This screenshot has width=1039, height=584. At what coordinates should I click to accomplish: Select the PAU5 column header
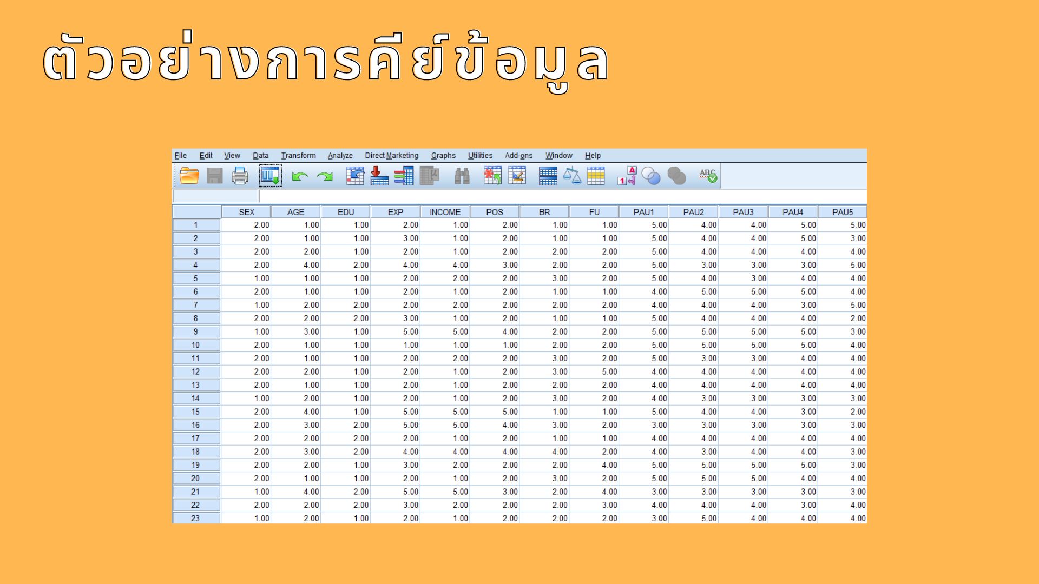843,212
